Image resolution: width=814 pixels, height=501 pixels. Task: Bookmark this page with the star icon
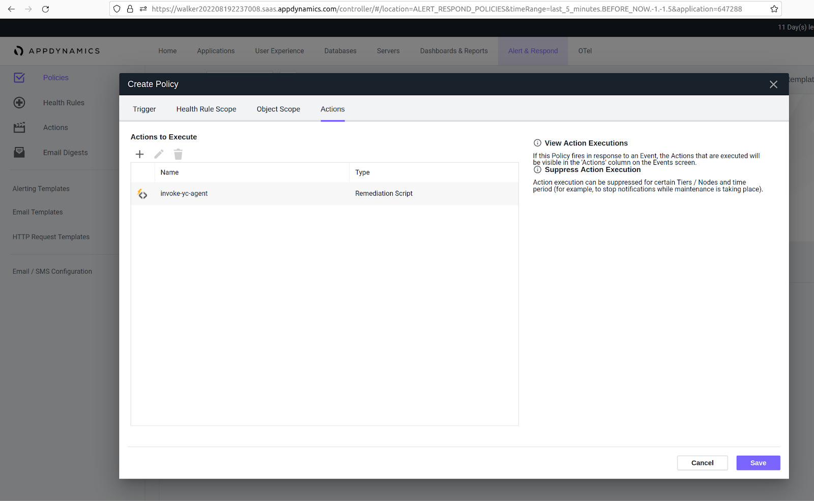[774, 9]
